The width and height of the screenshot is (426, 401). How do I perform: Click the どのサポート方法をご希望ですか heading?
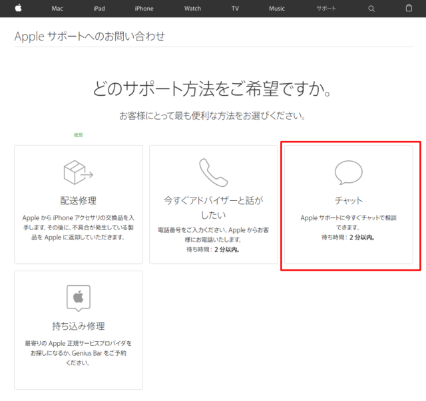click(x=212, y=89)
